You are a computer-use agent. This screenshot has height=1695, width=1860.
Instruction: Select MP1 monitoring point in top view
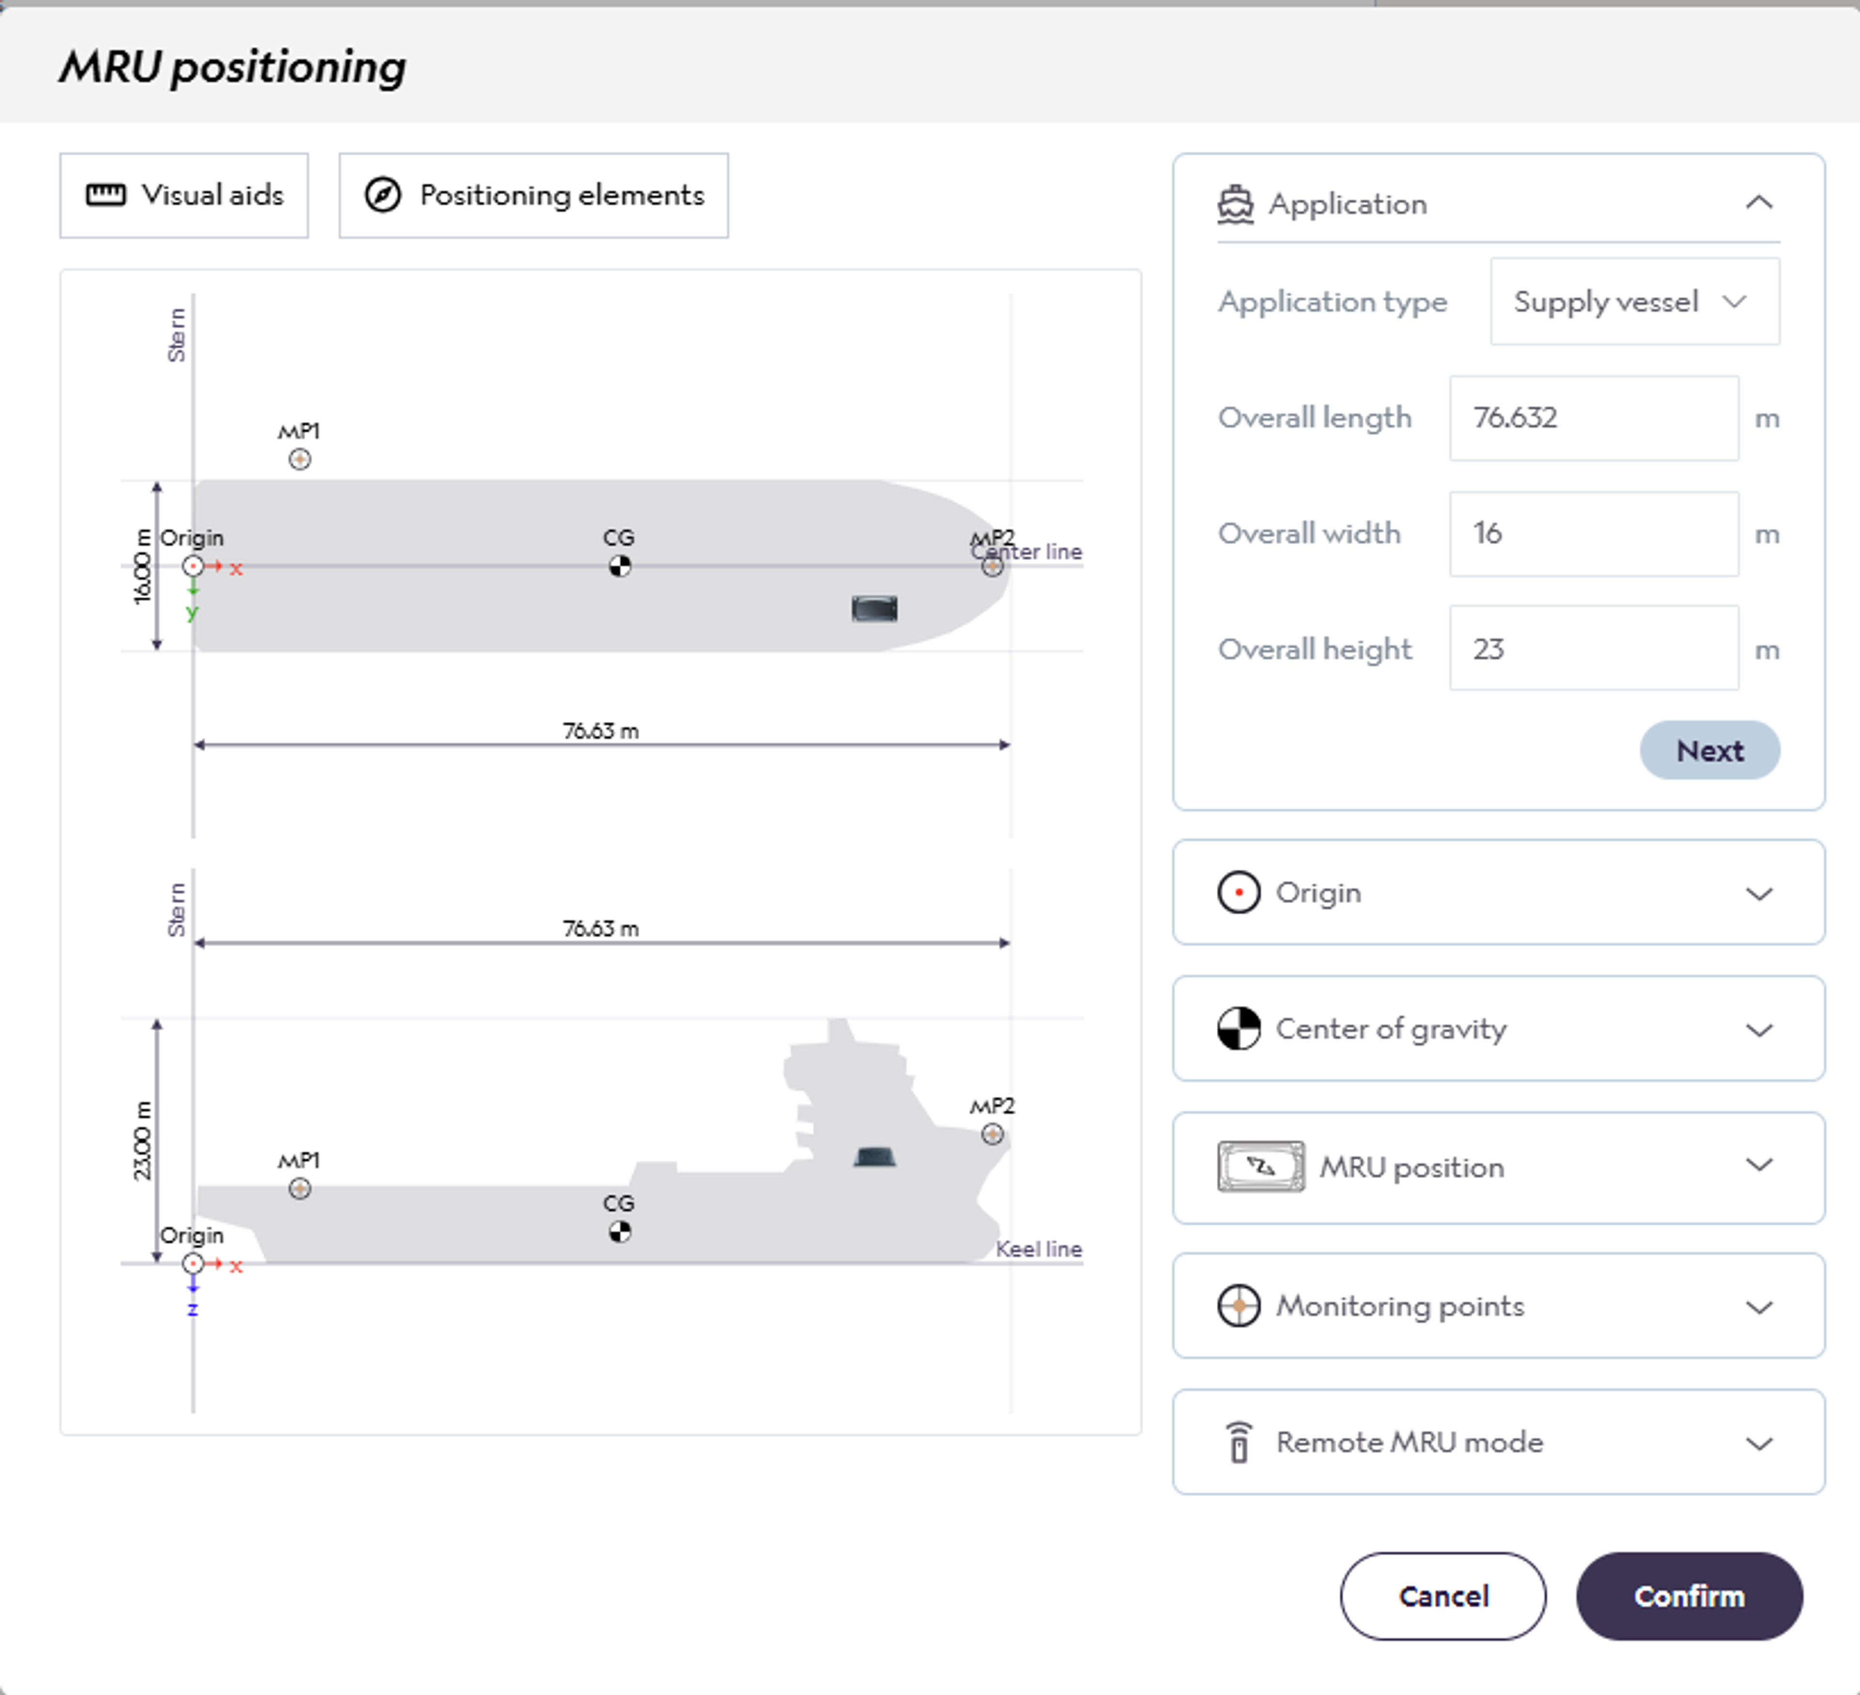[x=300, y=459]
